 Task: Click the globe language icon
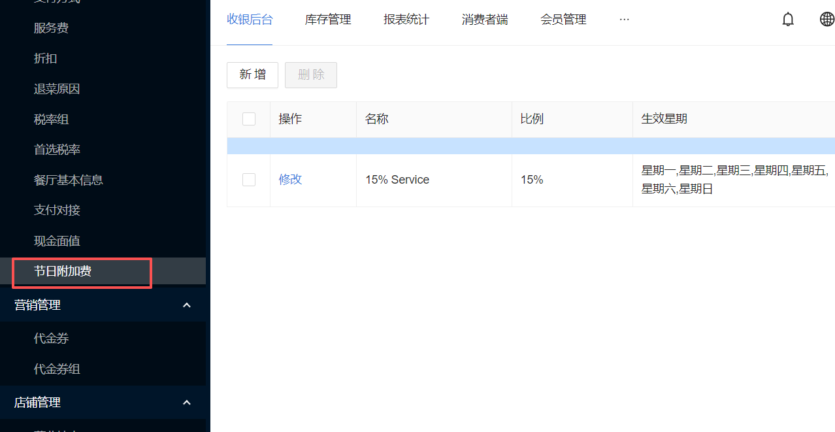tap(827, 20)
